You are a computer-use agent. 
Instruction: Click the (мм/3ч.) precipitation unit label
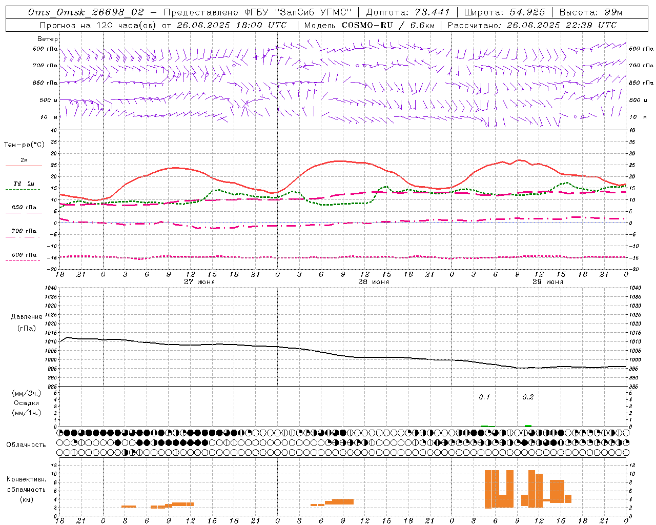27,394
